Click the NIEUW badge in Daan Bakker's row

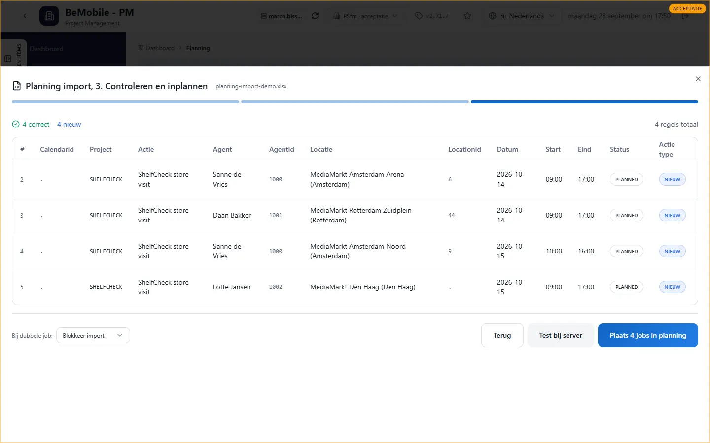point(673,215)
